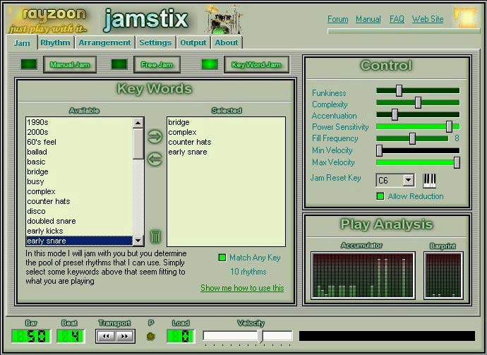Image resolution: width=487 pixels, height=355 pixels.
Task: Open the Manual link
Action: coord(368,19)
